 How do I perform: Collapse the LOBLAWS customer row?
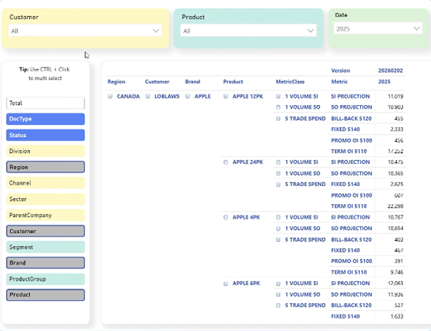[x=148, y=96]
